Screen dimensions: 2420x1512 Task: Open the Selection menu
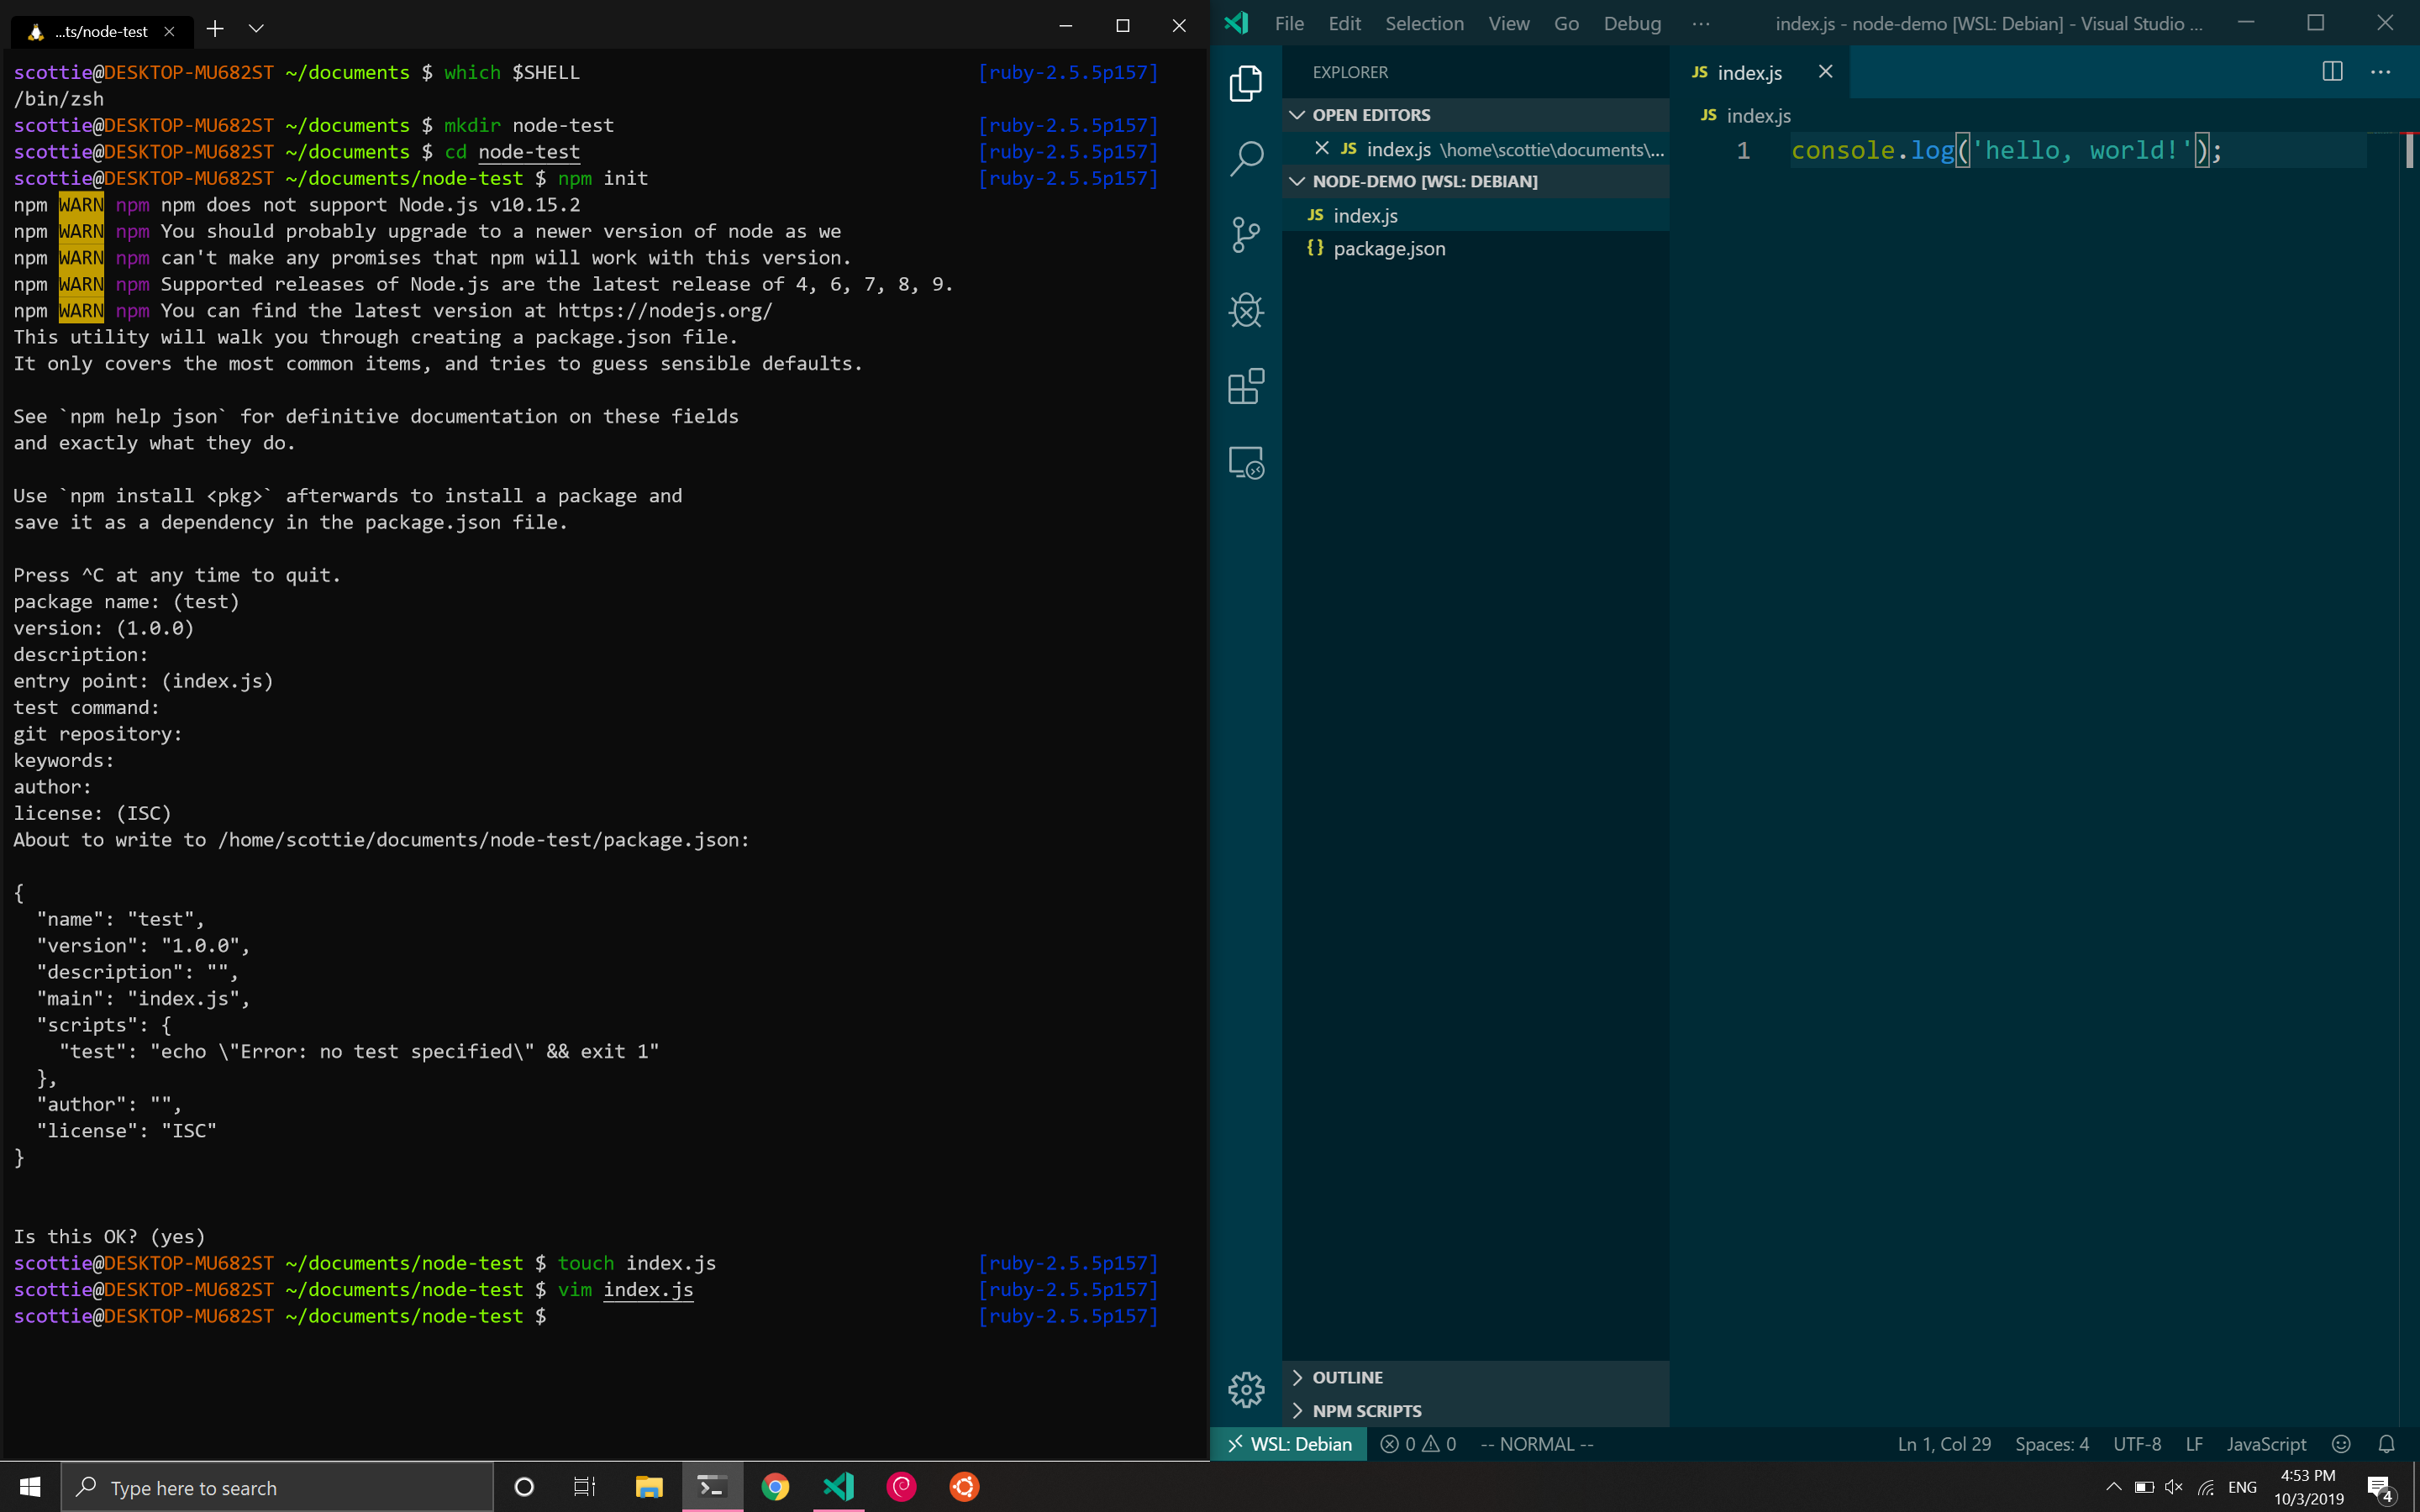(x=1424, y=23)
